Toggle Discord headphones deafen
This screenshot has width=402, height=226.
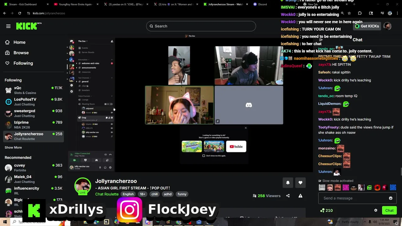[105, 167]
